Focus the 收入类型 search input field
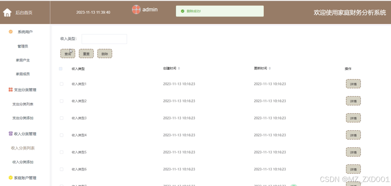The height and width of the screenshot is (186, 391). 104,39
